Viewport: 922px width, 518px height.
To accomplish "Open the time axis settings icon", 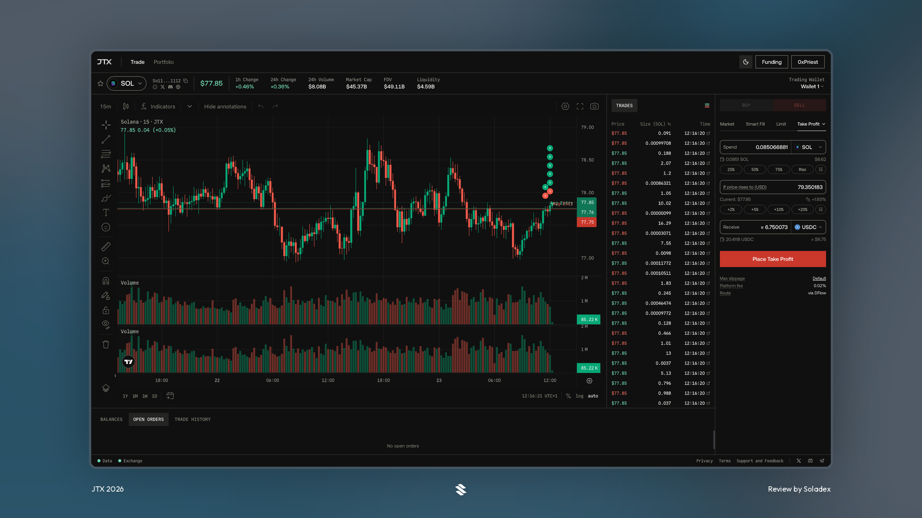I will point(589,381).
